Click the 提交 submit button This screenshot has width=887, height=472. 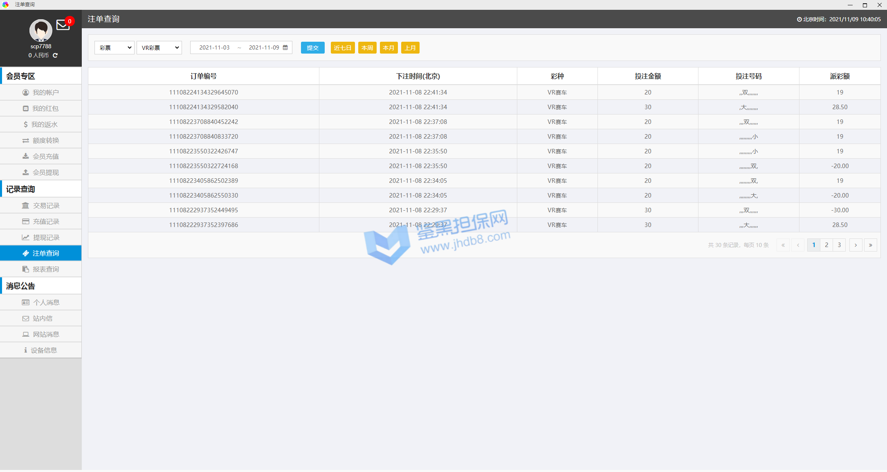312,48
